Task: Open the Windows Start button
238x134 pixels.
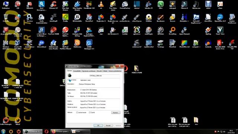Action: tap(3, 131)
